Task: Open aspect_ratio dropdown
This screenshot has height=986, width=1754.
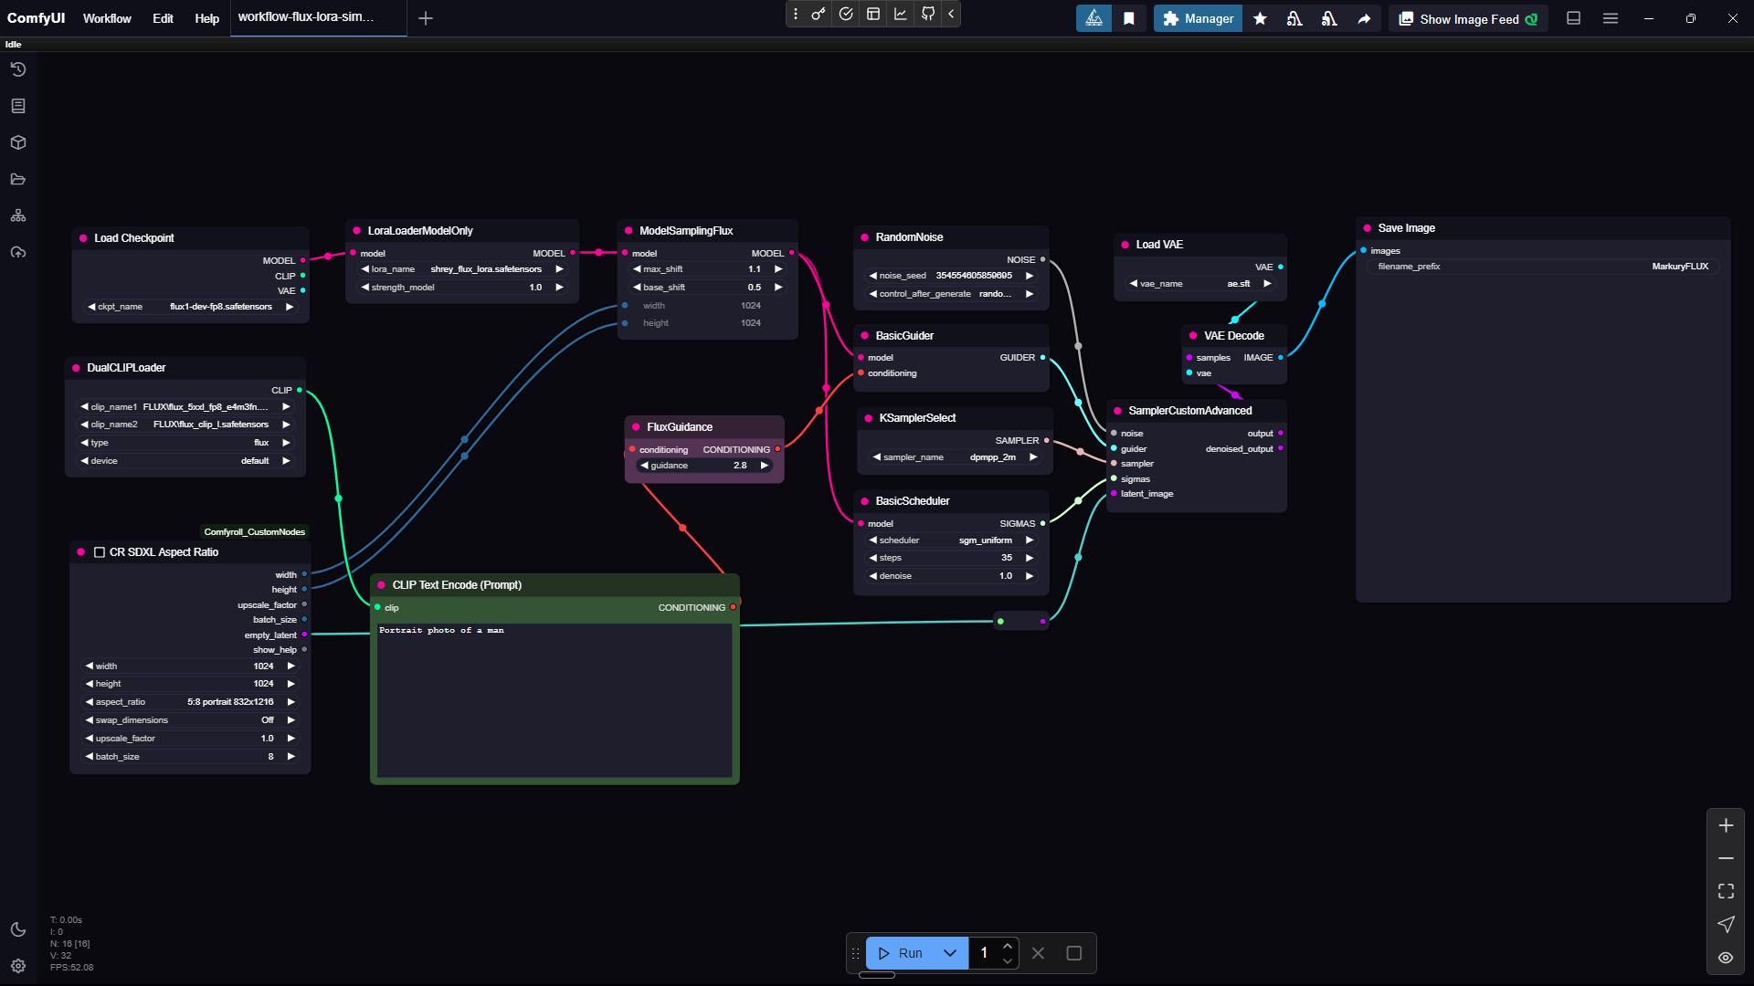Action: (190, 702)
